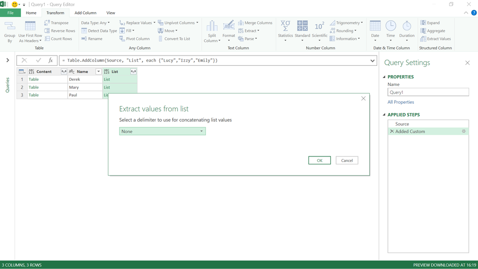The height and width of the screenshot is (269, 478).
Task: Open the View ribbon tab
Action: pos(111,13)
